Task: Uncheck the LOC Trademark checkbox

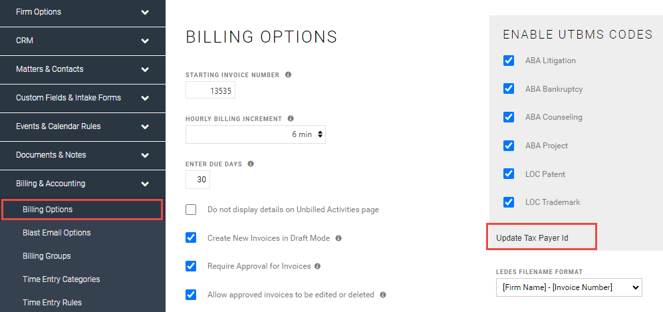Action: pos(509,202)
